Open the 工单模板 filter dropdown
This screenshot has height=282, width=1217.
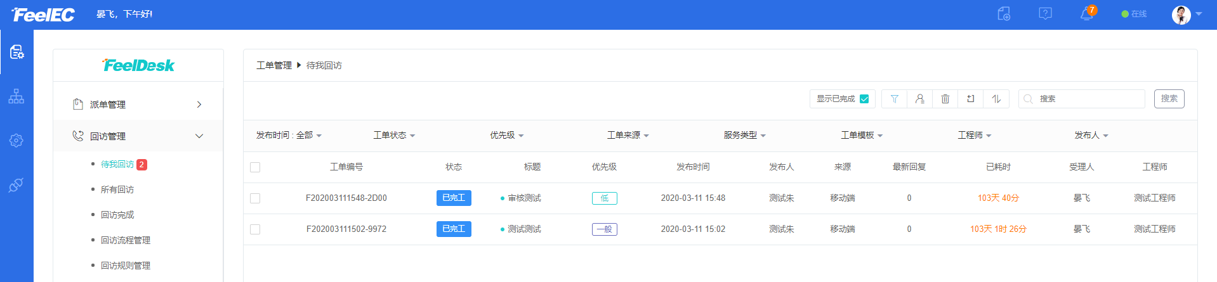coord(862,135)
